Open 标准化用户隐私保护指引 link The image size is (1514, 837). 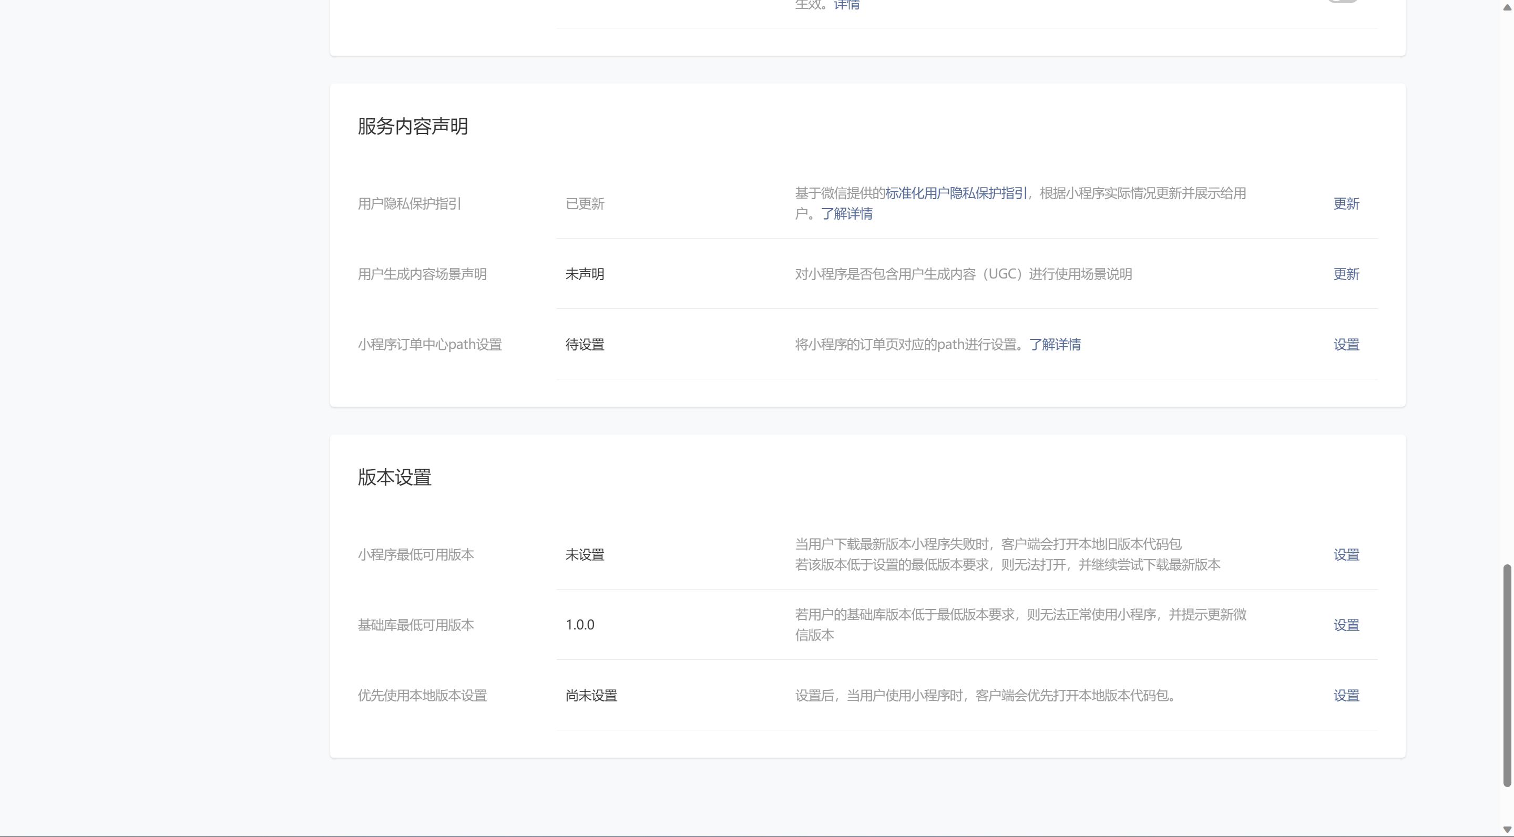coord(956,193)
